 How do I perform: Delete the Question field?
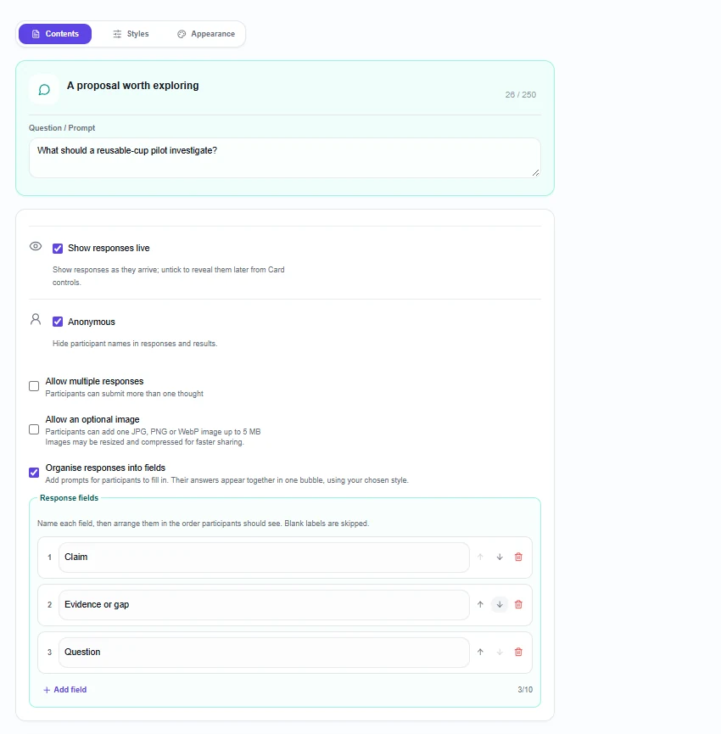[x=518, y=652]
